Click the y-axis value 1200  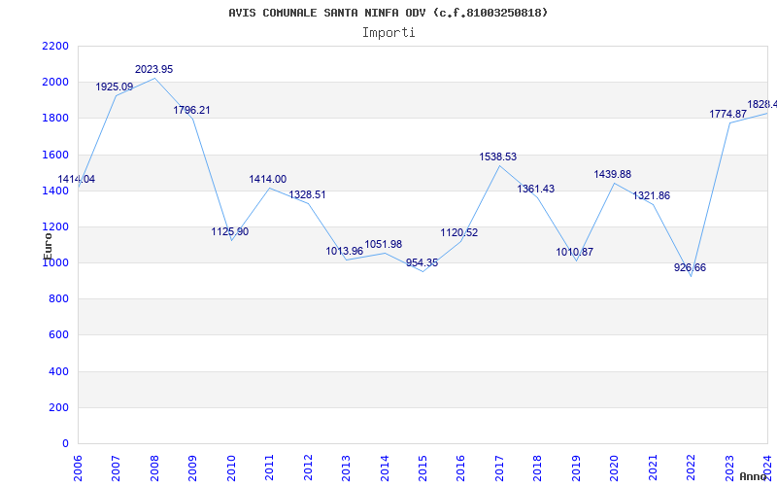point(55,227)
